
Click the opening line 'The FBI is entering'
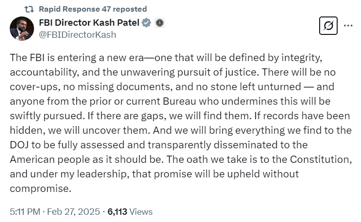(x=53, y=58)
